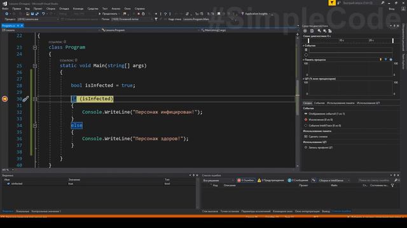Click the Save All toolbar icon

37,14
